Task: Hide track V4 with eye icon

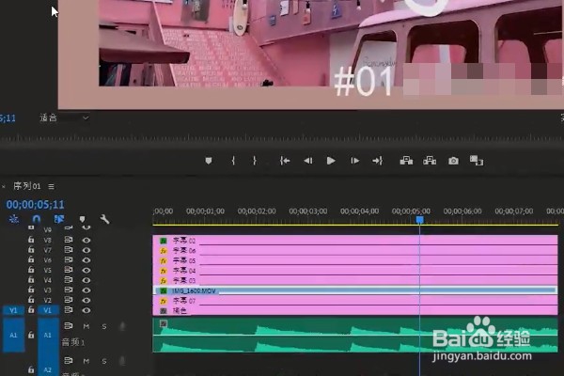Action: (x=86, y=280)
